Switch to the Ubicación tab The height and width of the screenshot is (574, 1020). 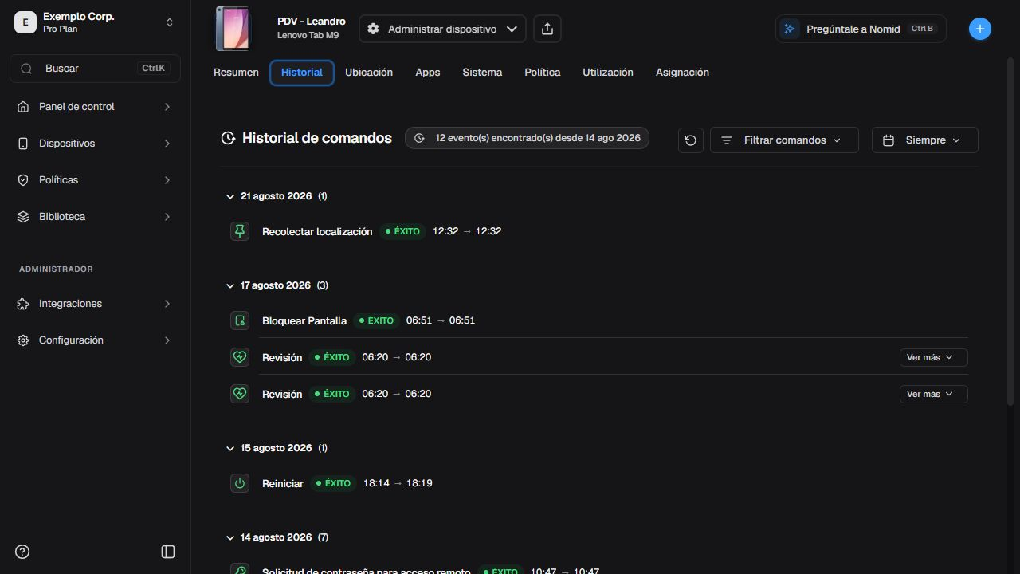[369, 72]
